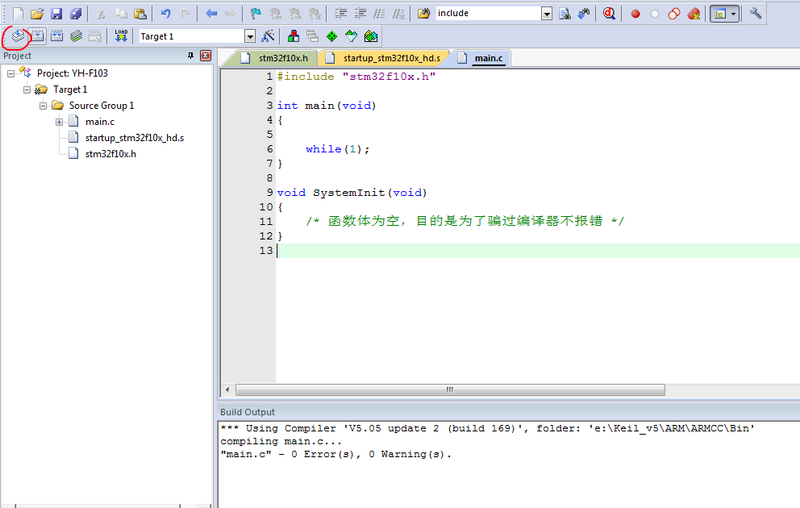Expand the main.c tree node

pyautogui.click(x=60, y=122)
